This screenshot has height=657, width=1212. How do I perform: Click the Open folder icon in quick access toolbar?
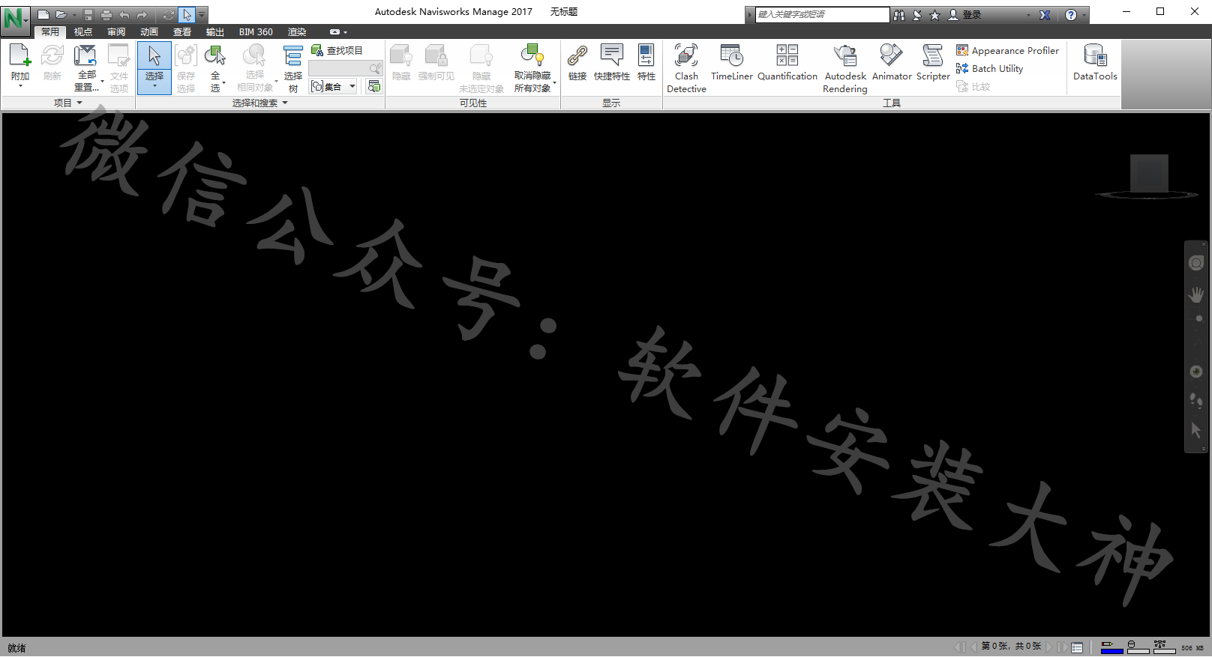click(61, 15)
